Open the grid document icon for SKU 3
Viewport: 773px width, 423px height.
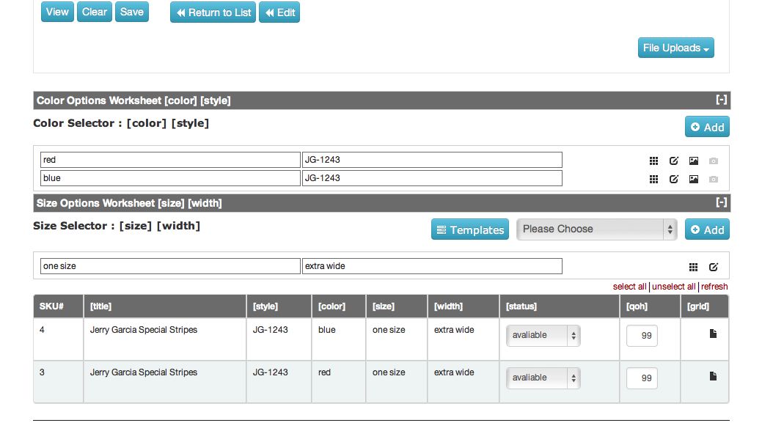[713, 377]
